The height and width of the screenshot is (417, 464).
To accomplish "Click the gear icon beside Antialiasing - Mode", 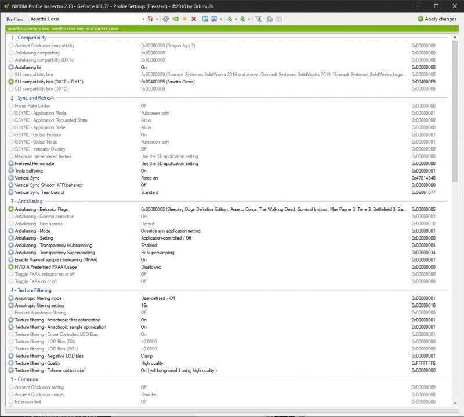I will point(11,231).
